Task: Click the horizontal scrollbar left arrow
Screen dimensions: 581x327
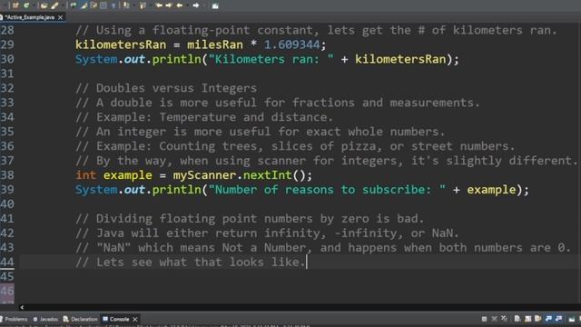Action: pyautogui.click(x=22, y=307)
